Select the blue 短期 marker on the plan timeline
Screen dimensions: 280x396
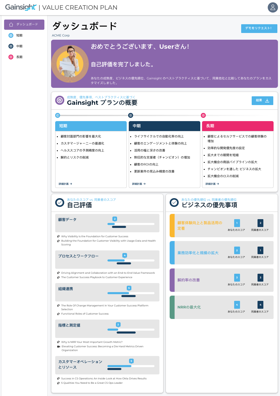click(58, 115)
